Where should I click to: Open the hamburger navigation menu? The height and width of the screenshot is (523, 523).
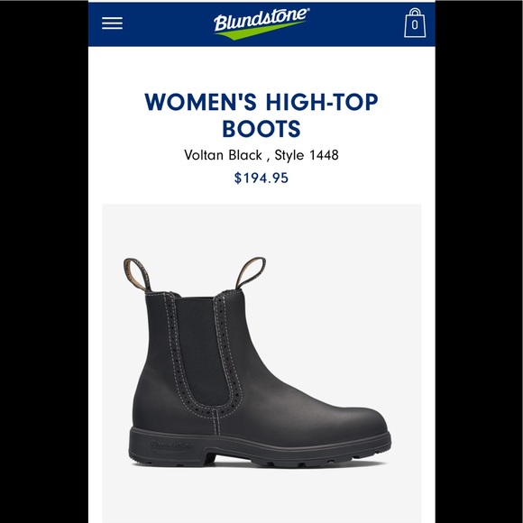pyautogui.click(x=112, y=23)
